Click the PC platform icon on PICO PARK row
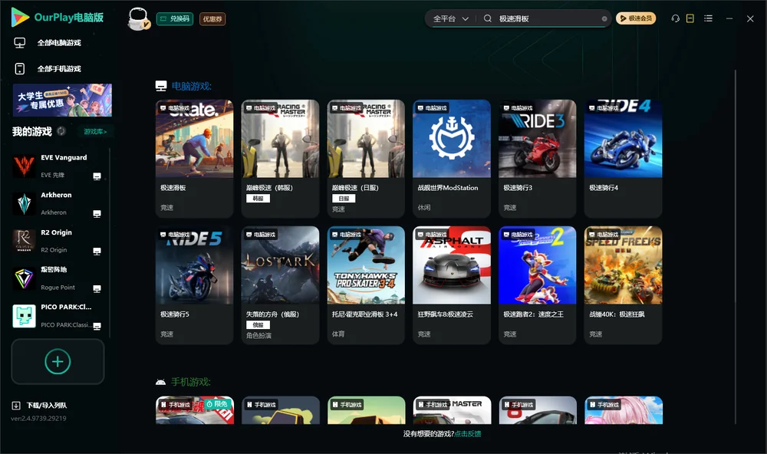767x454 pixels. (97, 327)
